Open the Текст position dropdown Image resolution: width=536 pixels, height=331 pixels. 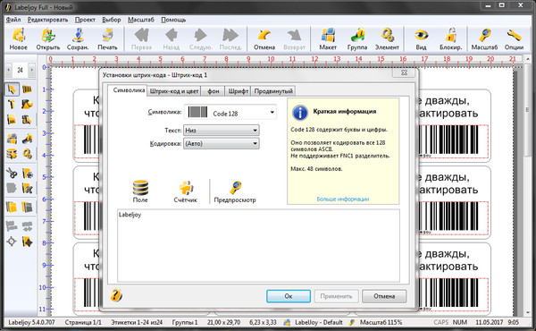point(222,131)
